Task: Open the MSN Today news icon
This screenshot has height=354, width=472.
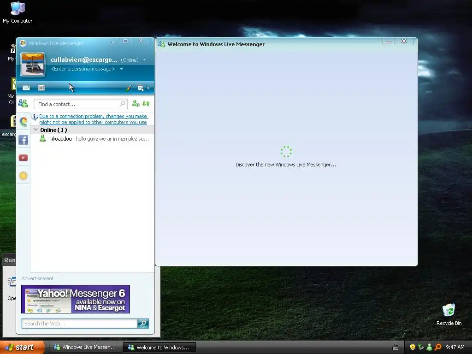Action: click(41, 88)
